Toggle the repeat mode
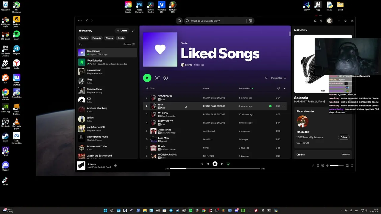The image size is (381, 214). coord(228,164)
